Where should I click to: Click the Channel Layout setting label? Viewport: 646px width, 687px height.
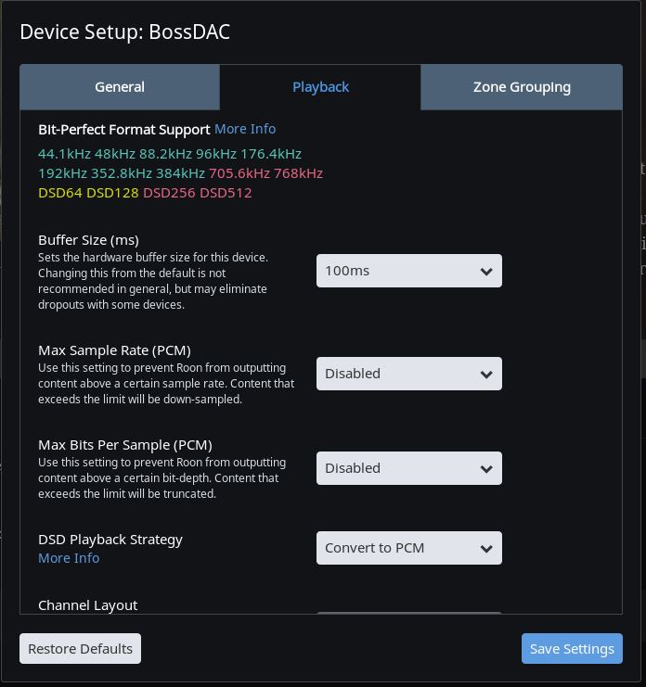(88, 605)
